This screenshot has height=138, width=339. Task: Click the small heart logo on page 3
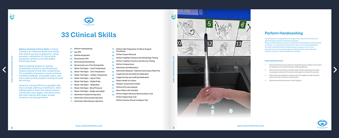(x=174, y=17)
